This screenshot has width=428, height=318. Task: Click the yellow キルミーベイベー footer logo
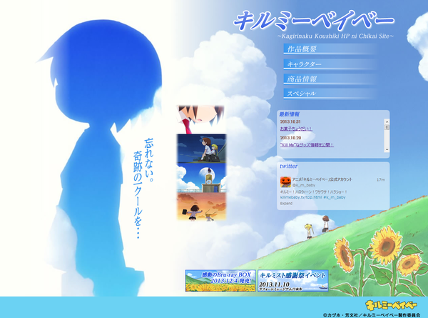point(391,304)
